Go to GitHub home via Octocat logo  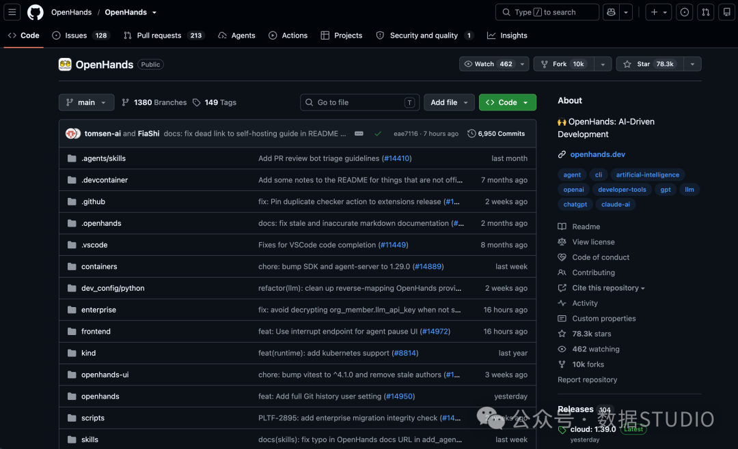click(x=36, y=12)
